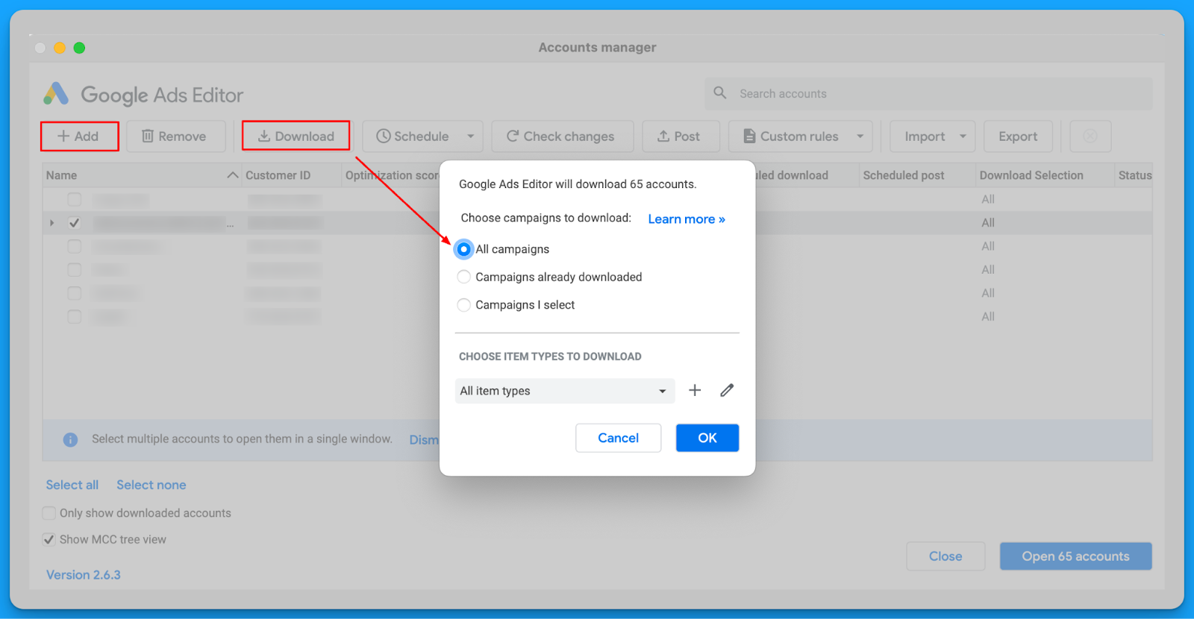This screenshot has width=1194, height=619.
Task: Confirm download with OK button
Action: [x=707, y=438]
